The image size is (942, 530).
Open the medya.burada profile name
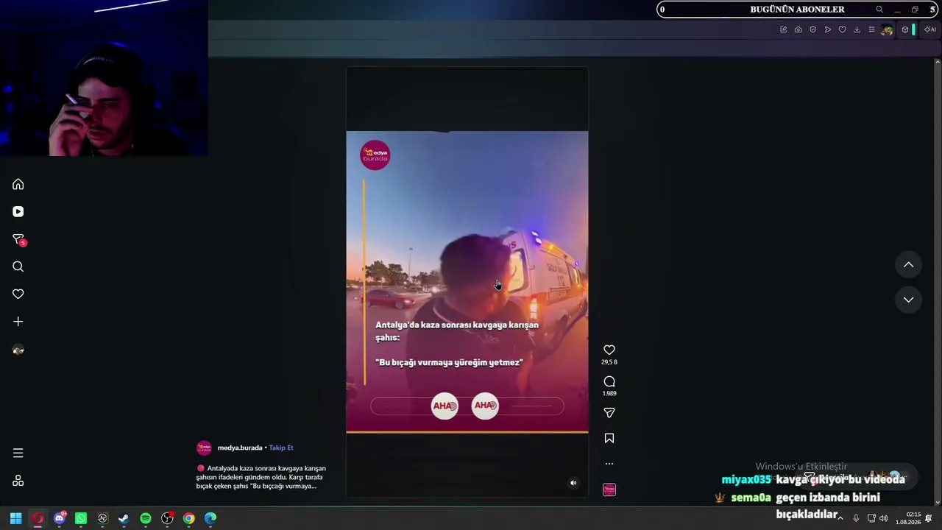[240, 448]
